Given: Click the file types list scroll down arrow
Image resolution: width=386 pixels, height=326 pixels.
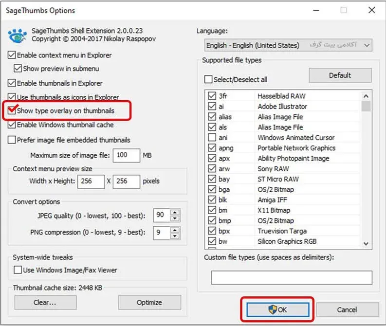Looking at the screenshot, I should (366, 244).
